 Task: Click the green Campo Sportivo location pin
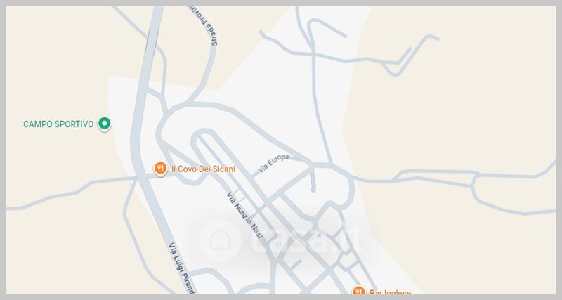(x=104, y=124)
